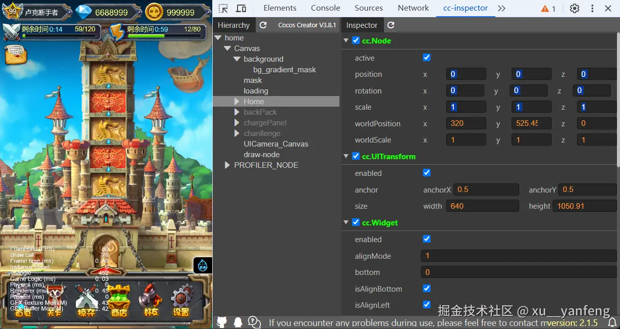The height and width of the screenshot is (329, 620).
Task: Open the mail envelope in game
Action: (x=16, y=54)
